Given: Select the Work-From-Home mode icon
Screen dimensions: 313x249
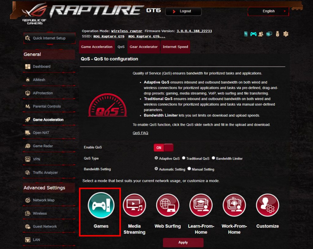Looking at the screenshot, I should [234, 205].
